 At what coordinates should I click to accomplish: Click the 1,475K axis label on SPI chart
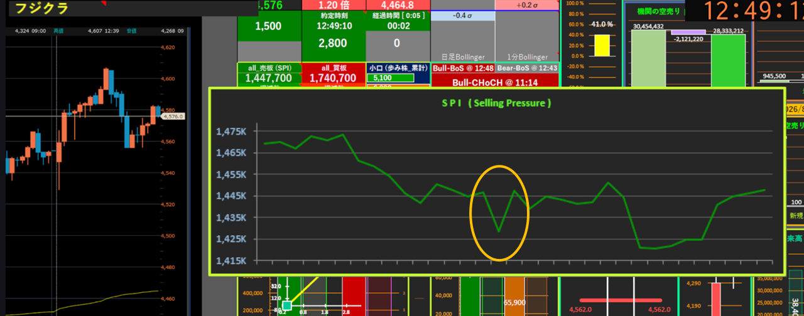pos(231,131)
